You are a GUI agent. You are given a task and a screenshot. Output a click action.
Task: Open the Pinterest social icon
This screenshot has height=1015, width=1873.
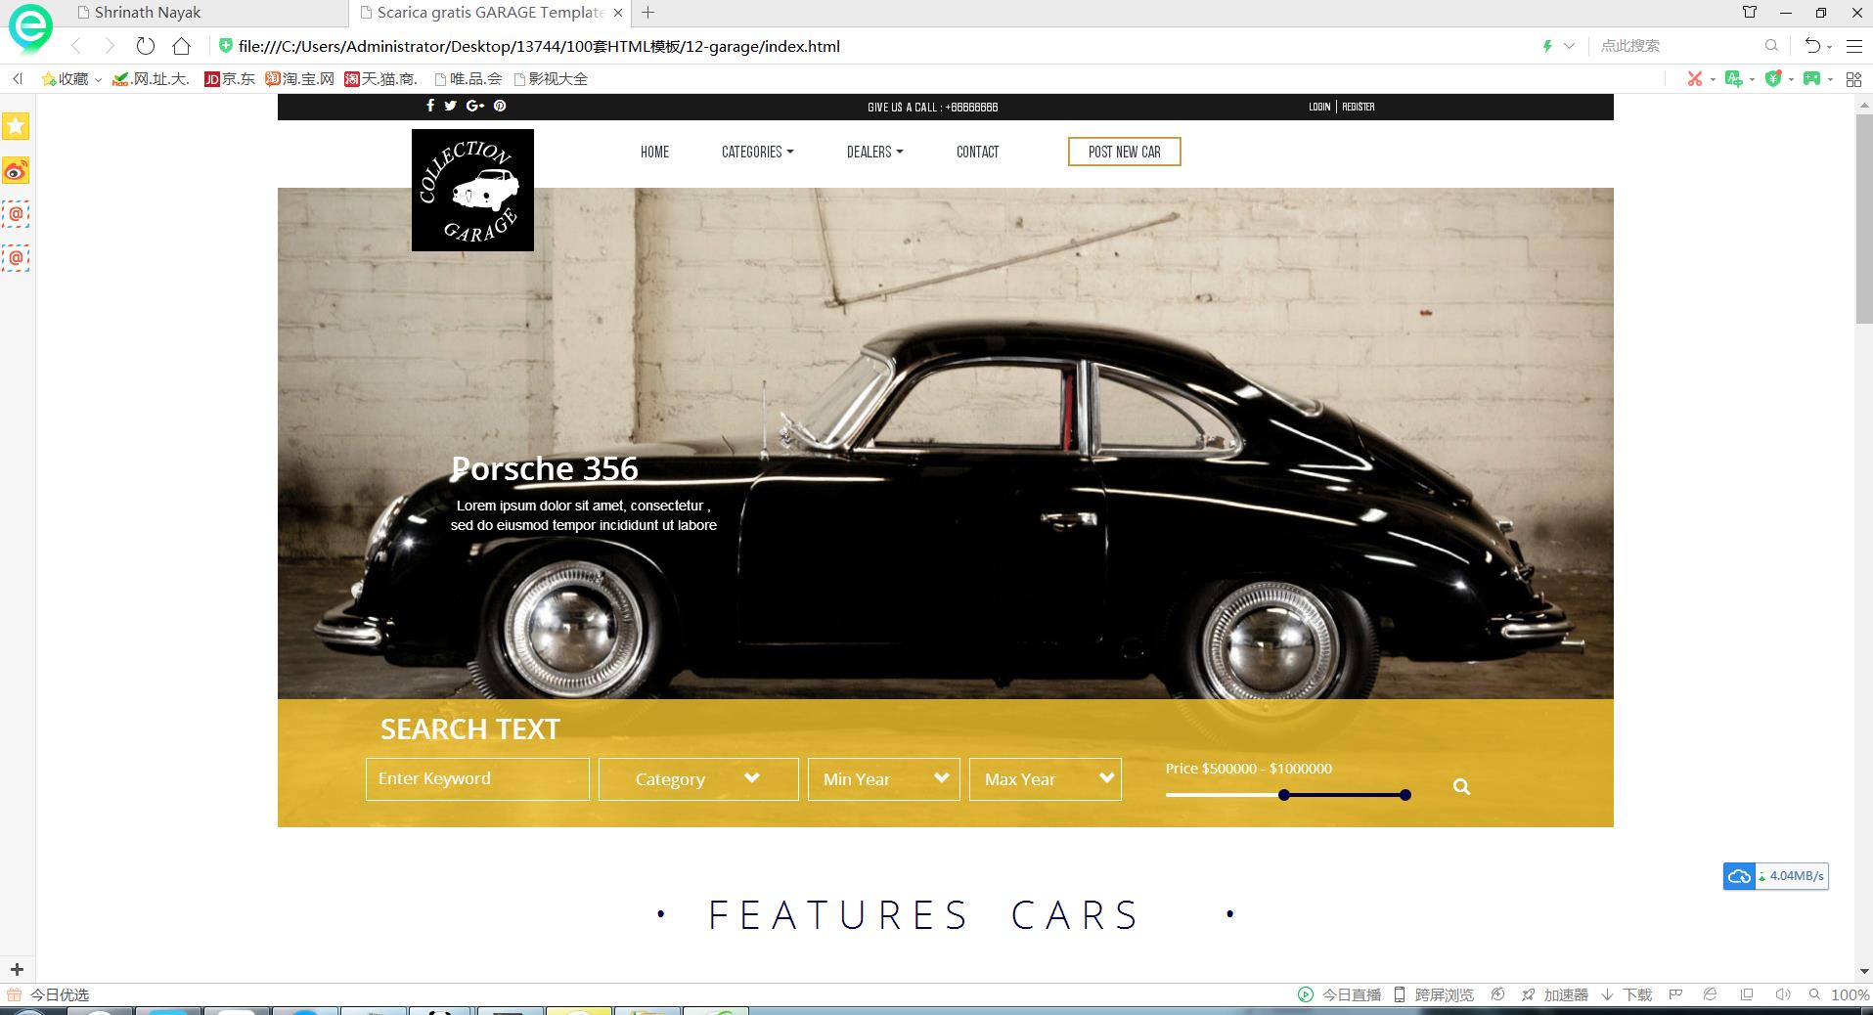(x=500, y=106)
